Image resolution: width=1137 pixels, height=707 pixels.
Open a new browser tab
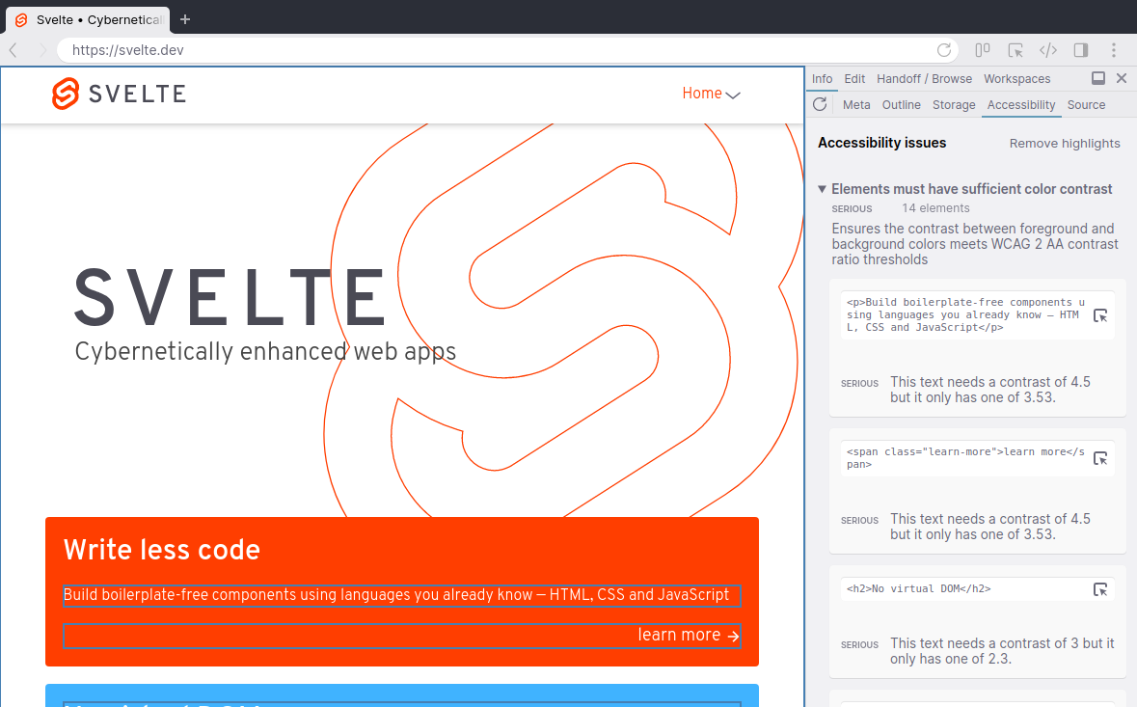tap(185, 19)
